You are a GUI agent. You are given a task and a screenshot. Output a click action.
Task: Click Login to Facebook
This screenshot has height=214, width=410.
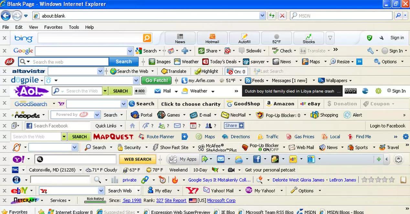[388, 126]
